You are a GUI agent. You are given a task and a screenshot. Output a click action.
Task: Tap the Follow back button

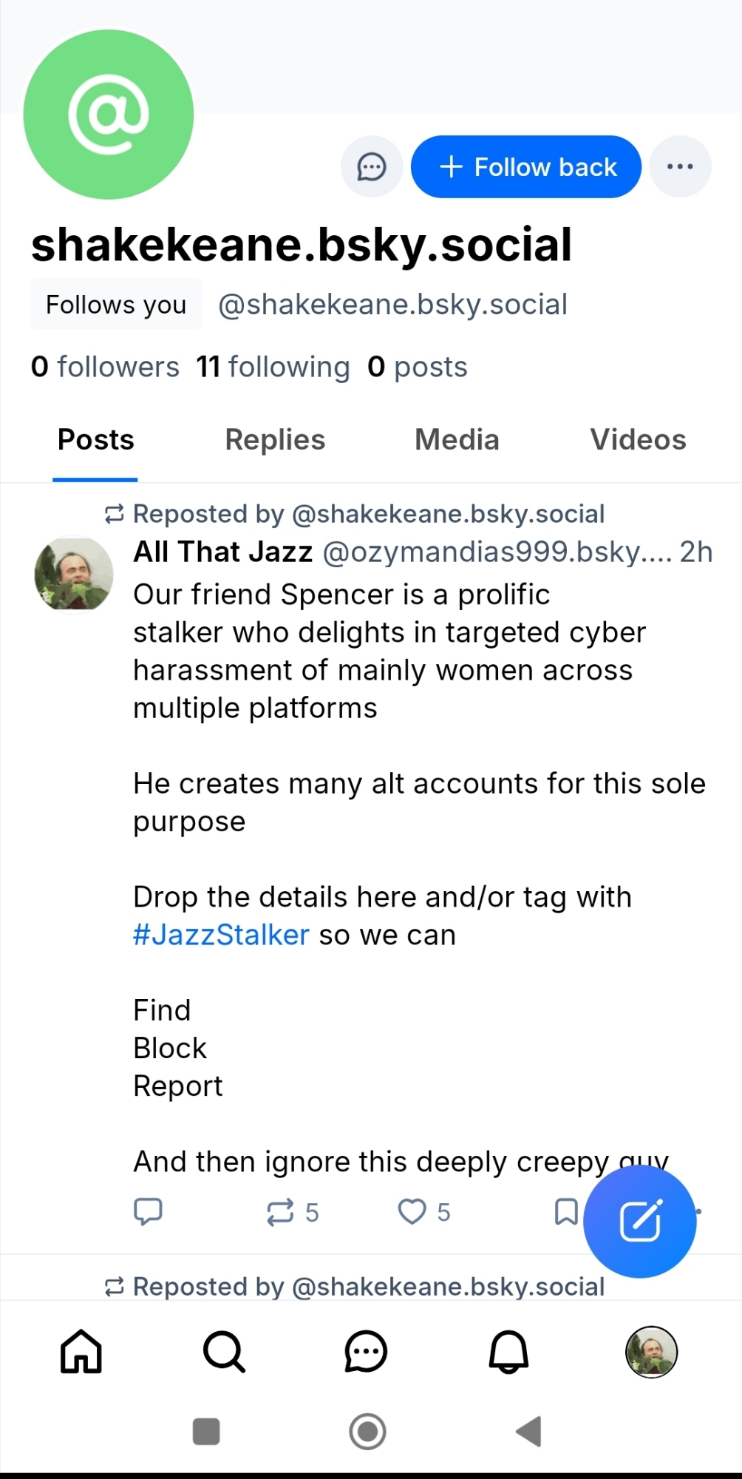[x=525, y=167]
